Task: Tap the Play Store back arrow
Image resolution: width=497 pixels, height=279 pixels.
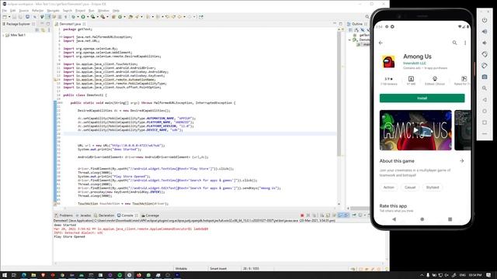Action: coord(381,43)
